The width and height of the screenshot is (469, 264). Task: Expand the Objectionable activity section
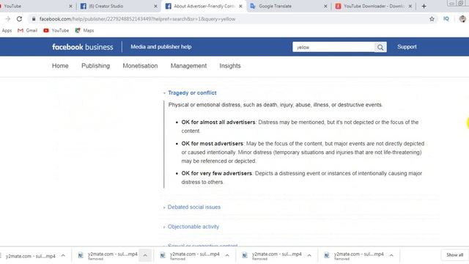coord(193,227)
